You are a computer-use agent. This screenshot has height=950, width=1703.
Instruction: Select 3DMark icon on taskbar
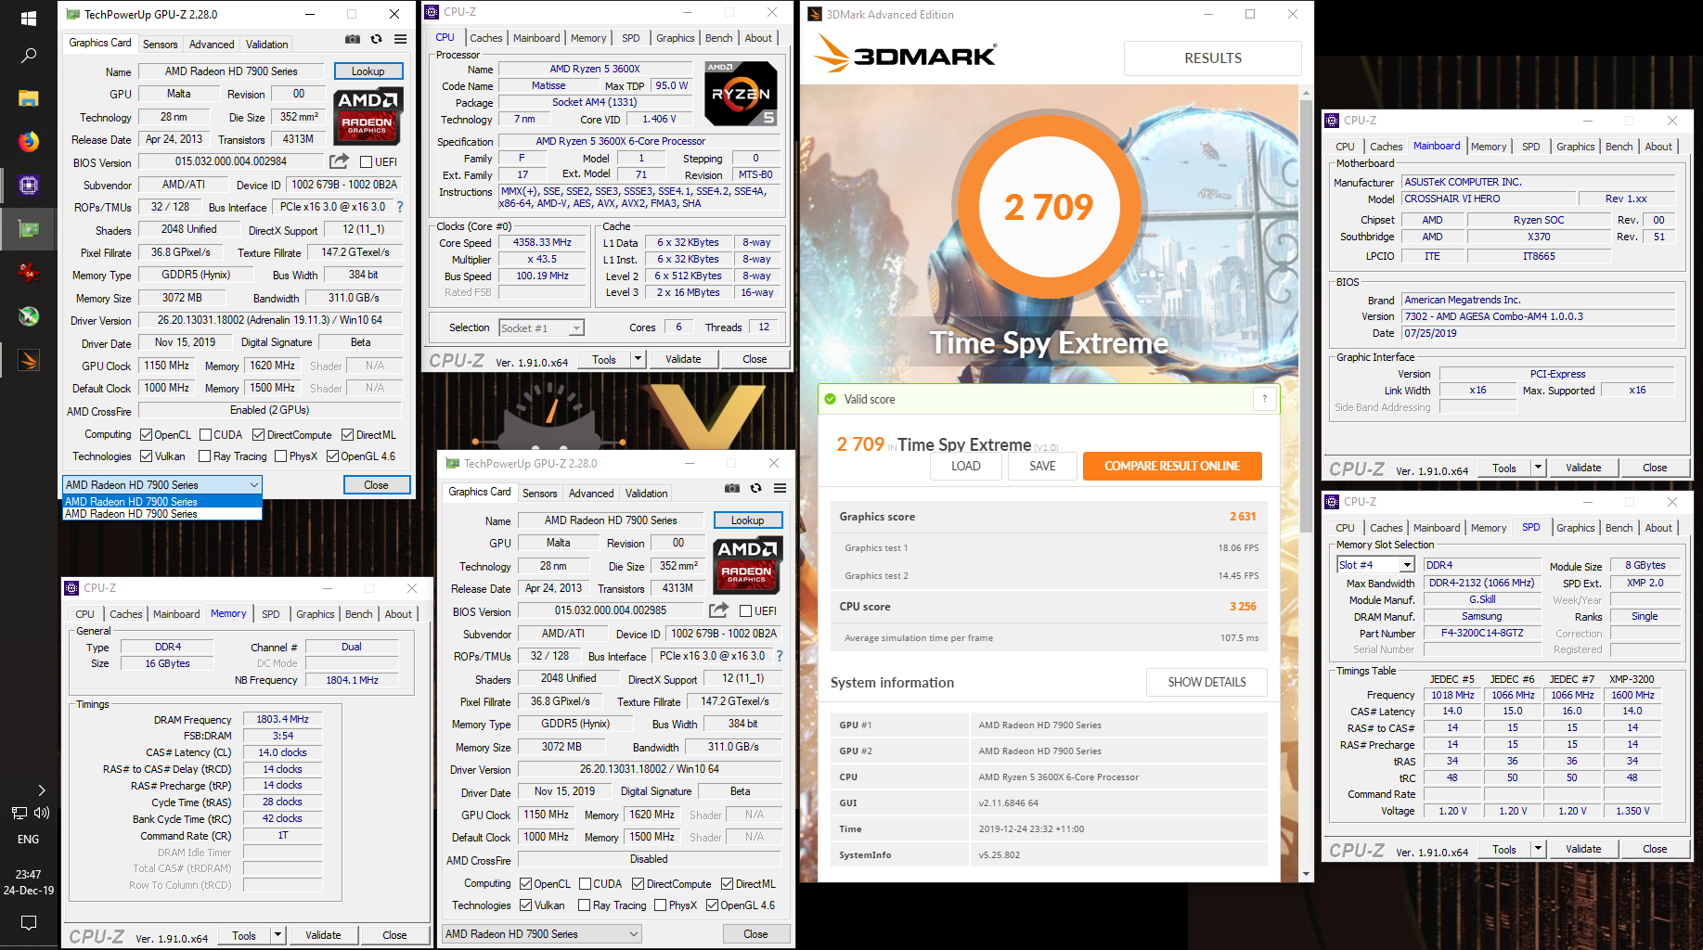click(x=28, y=359)
